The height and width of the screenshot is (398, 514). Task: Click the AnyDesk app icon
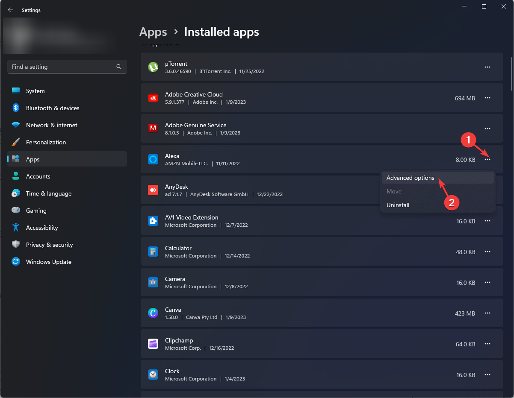click(153, 190)
